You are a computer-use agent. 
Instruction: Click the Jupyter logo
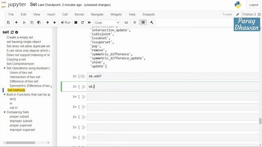point(14,4)
